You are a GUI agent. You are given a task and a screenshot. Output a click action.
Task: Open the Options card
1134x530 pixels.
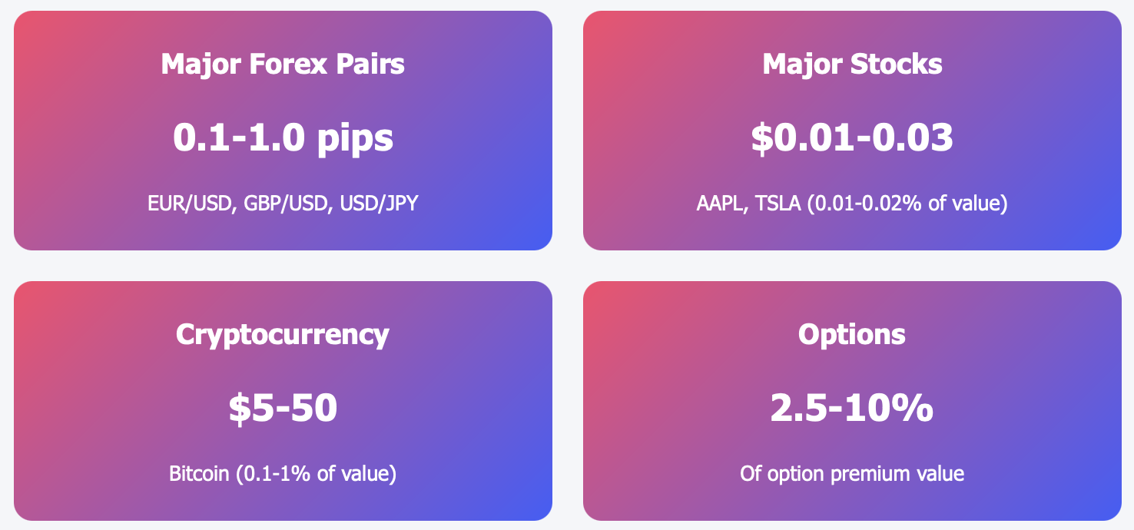pyautogui.click(x=852, y=401)
